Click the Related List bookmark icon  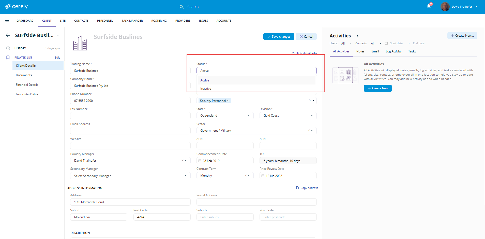tap(8, 58)
